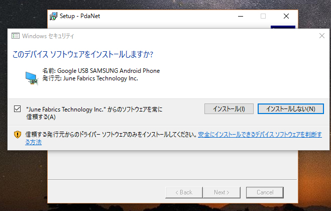Maximize the Setup - PdaNet window
Screen dimensions: 331x211
[x=263, y=16]
